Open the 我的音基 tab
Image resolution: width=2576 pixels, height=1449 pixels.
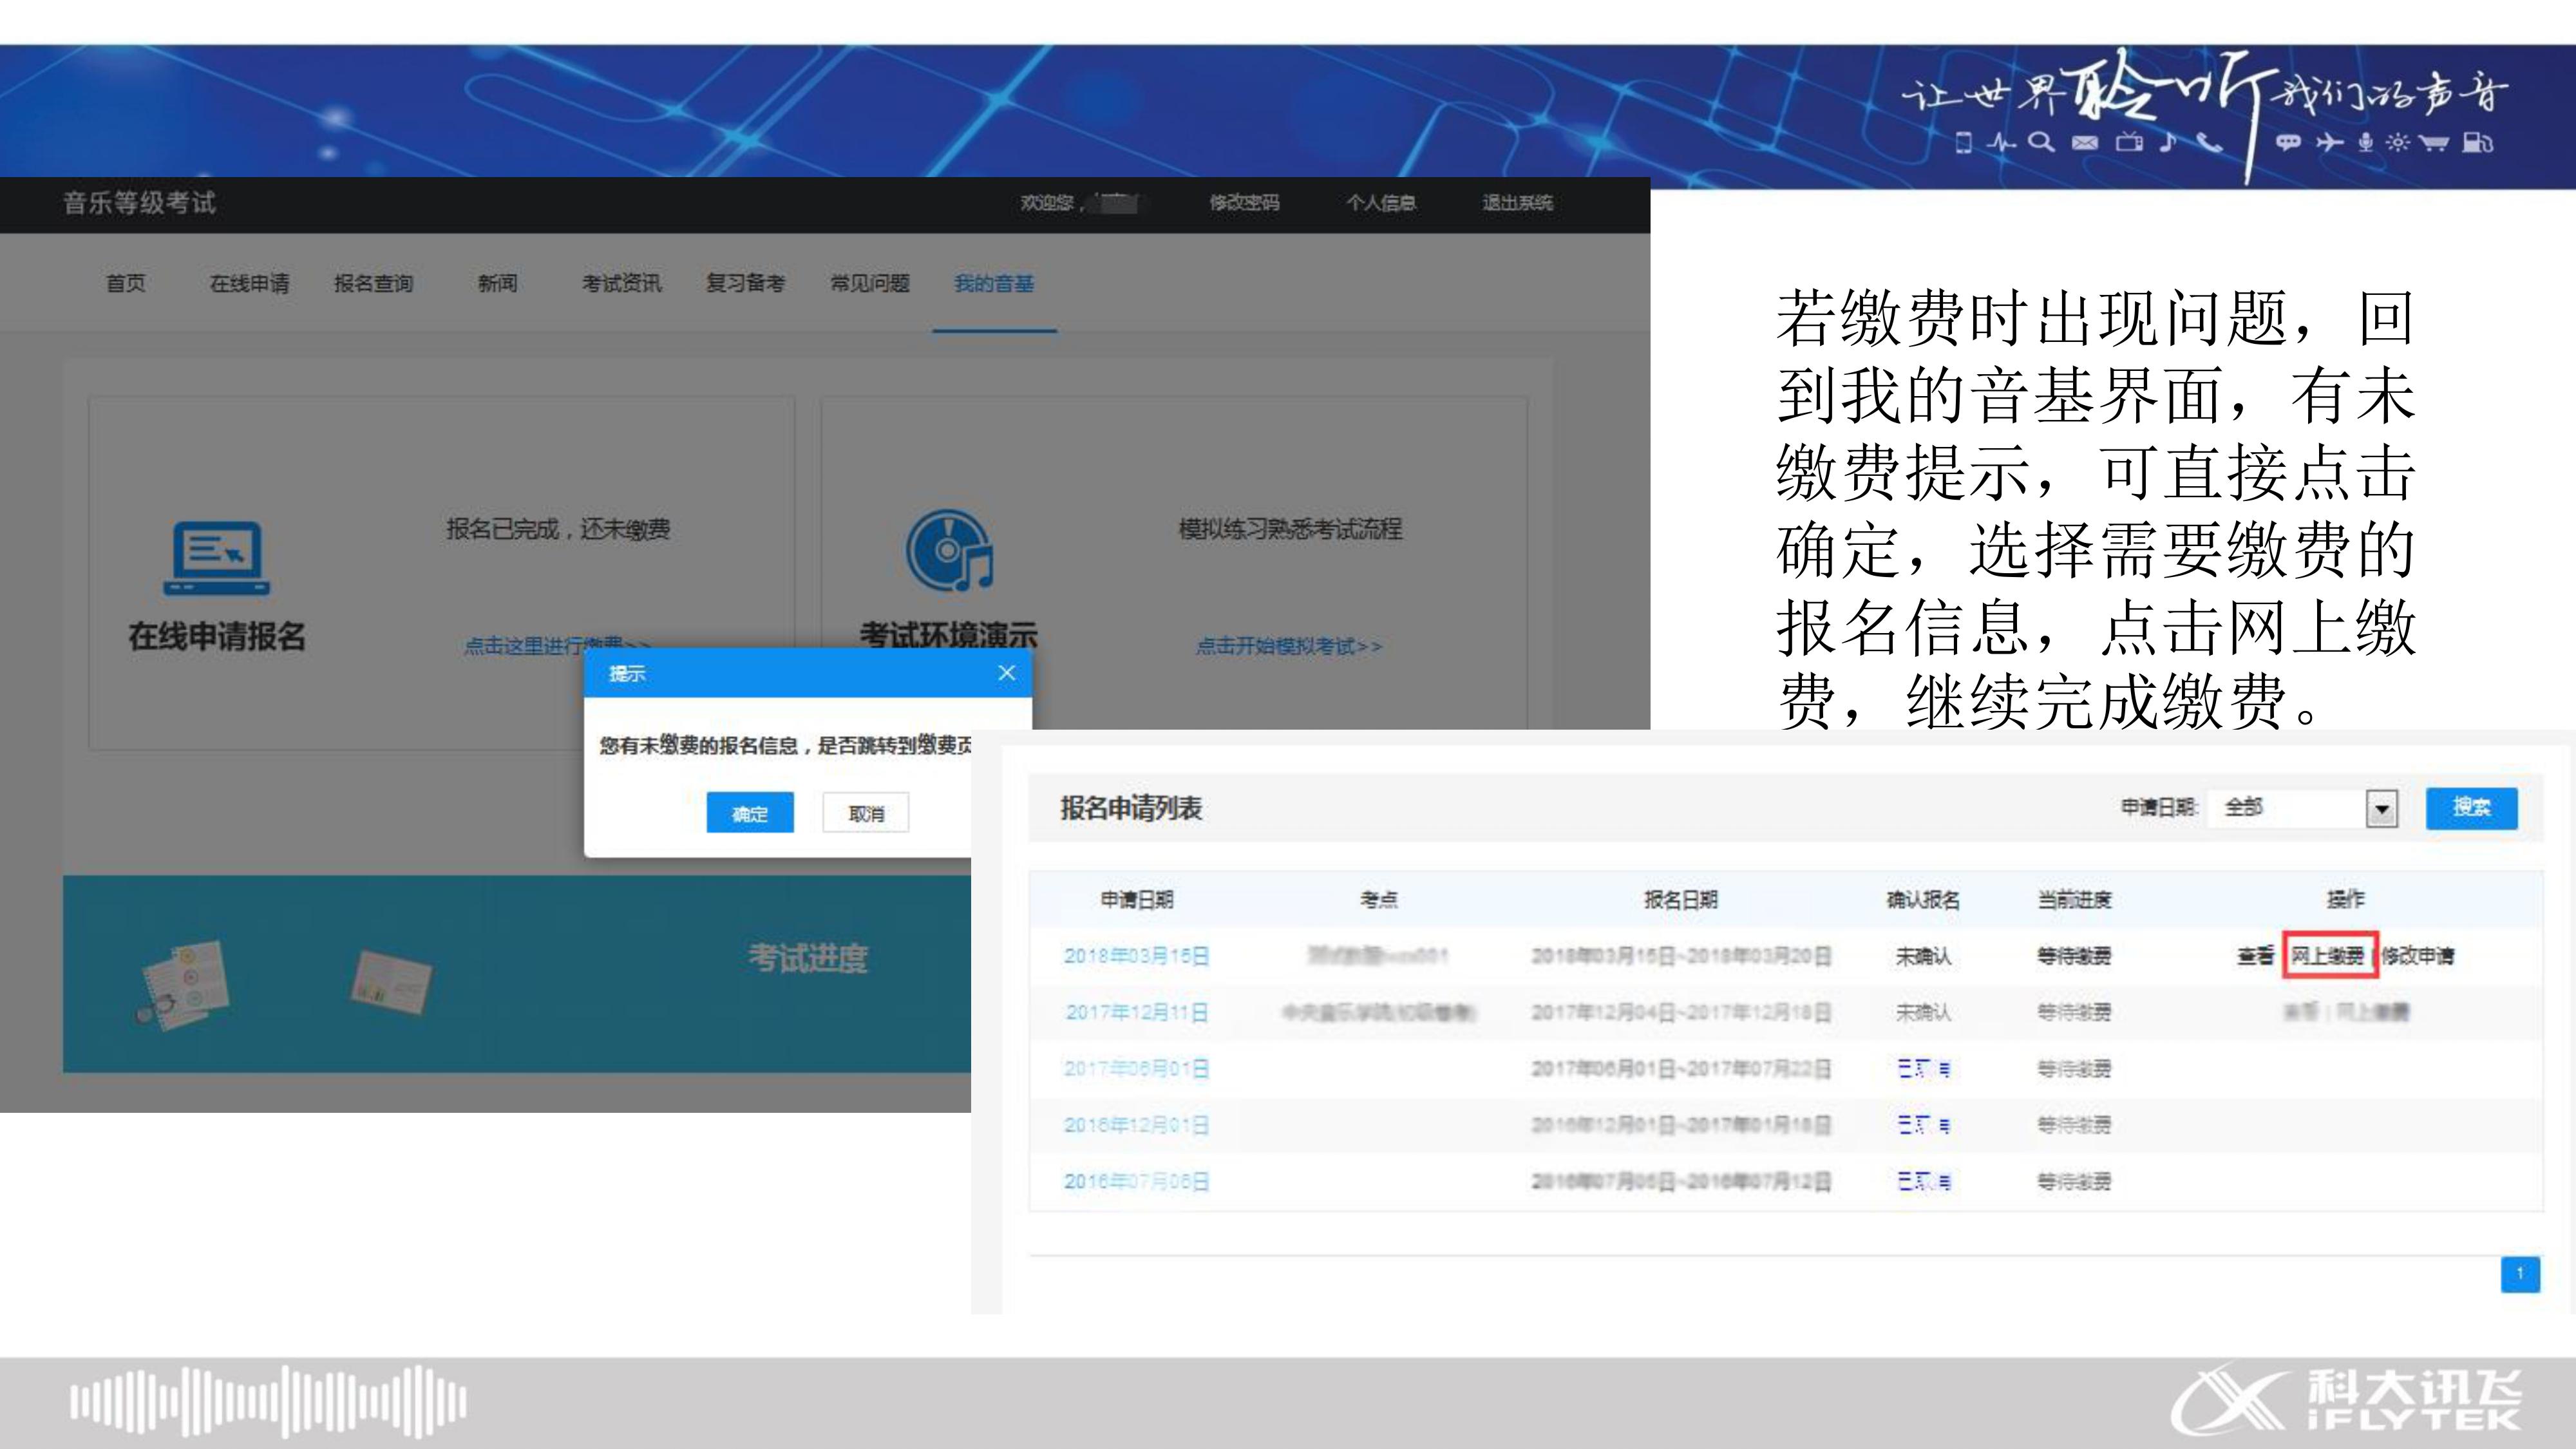point(993,284)
